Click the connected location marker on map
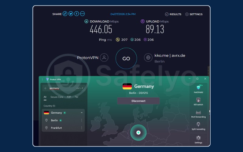This screenshot has height=152, width=243. [x=139, y=133]
